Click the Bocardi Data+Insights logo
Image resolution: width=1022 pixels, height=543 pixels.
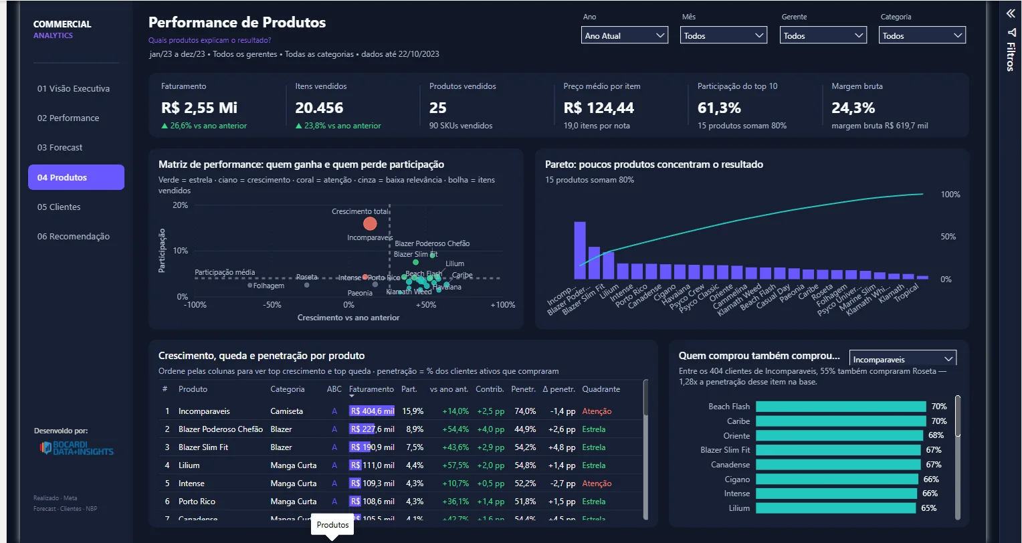[x=76, y=448]
